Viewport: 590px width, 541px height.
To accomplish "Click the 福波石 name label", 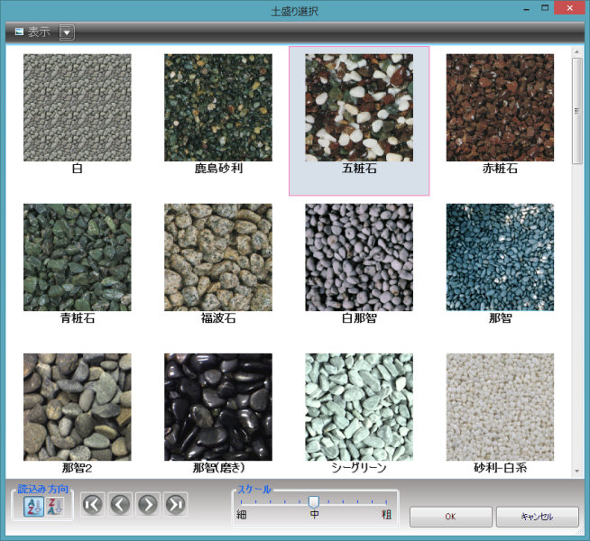I will [218, 318].
